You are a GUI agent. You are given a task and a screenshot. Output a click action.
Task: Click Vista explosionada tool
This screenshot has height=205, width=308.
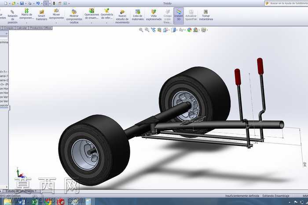[x=154, y=15]
